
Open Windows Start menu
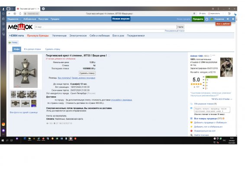coord(3,141)
